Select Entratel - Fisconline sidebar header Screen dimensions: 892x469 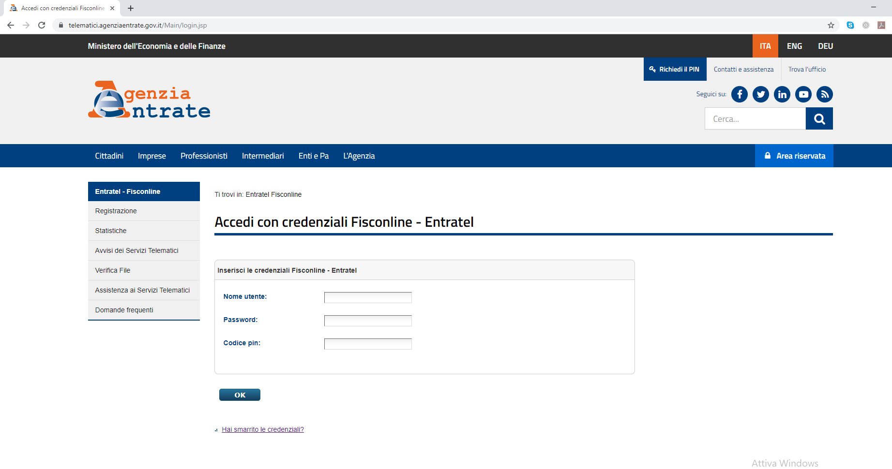pyautogui.click(x=144, y=191)
